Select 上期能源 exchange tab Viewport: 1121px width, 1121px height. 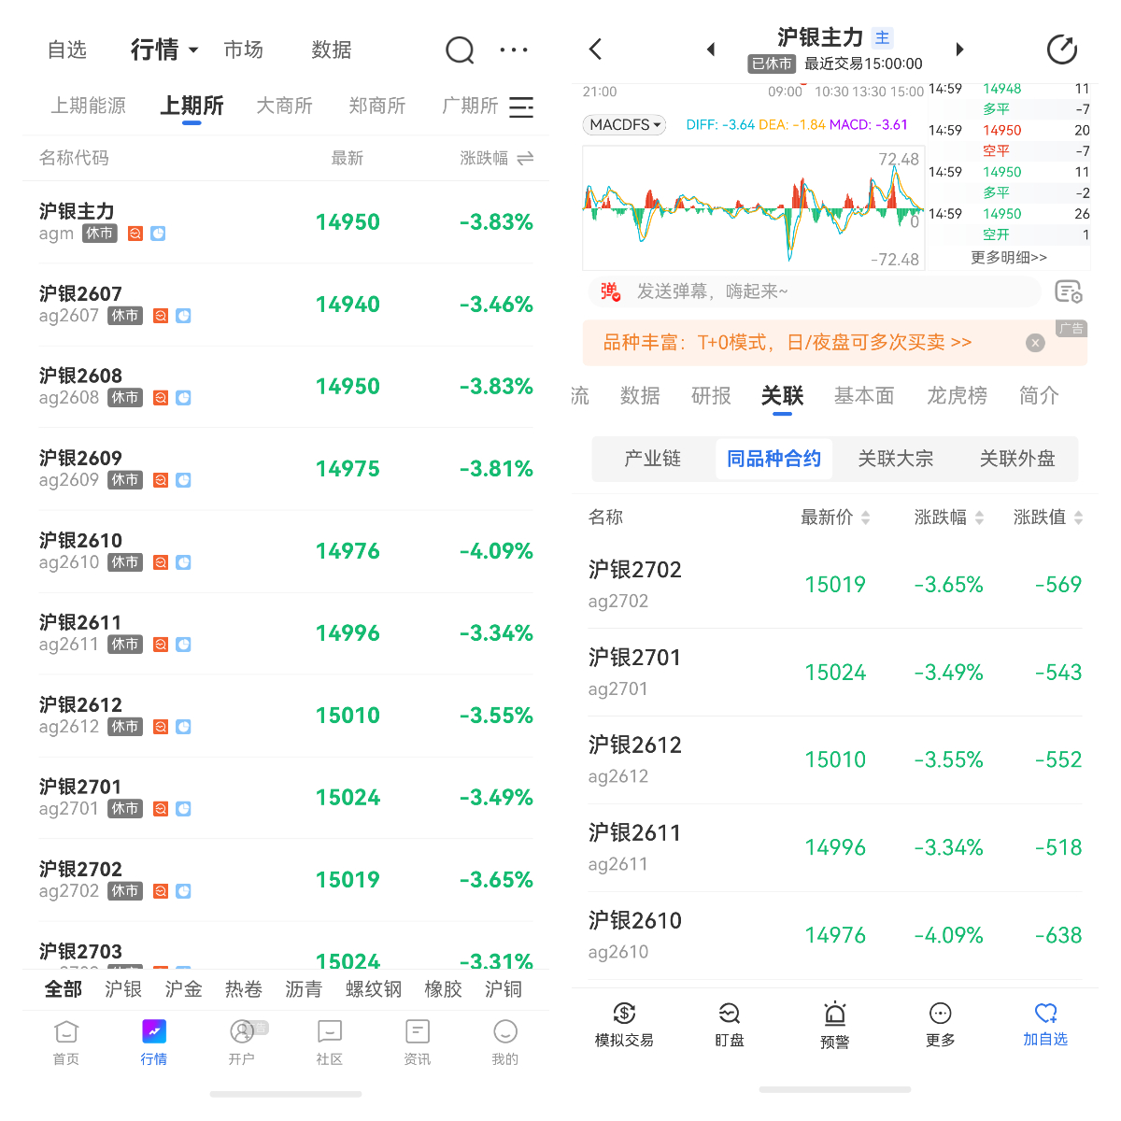89,106
